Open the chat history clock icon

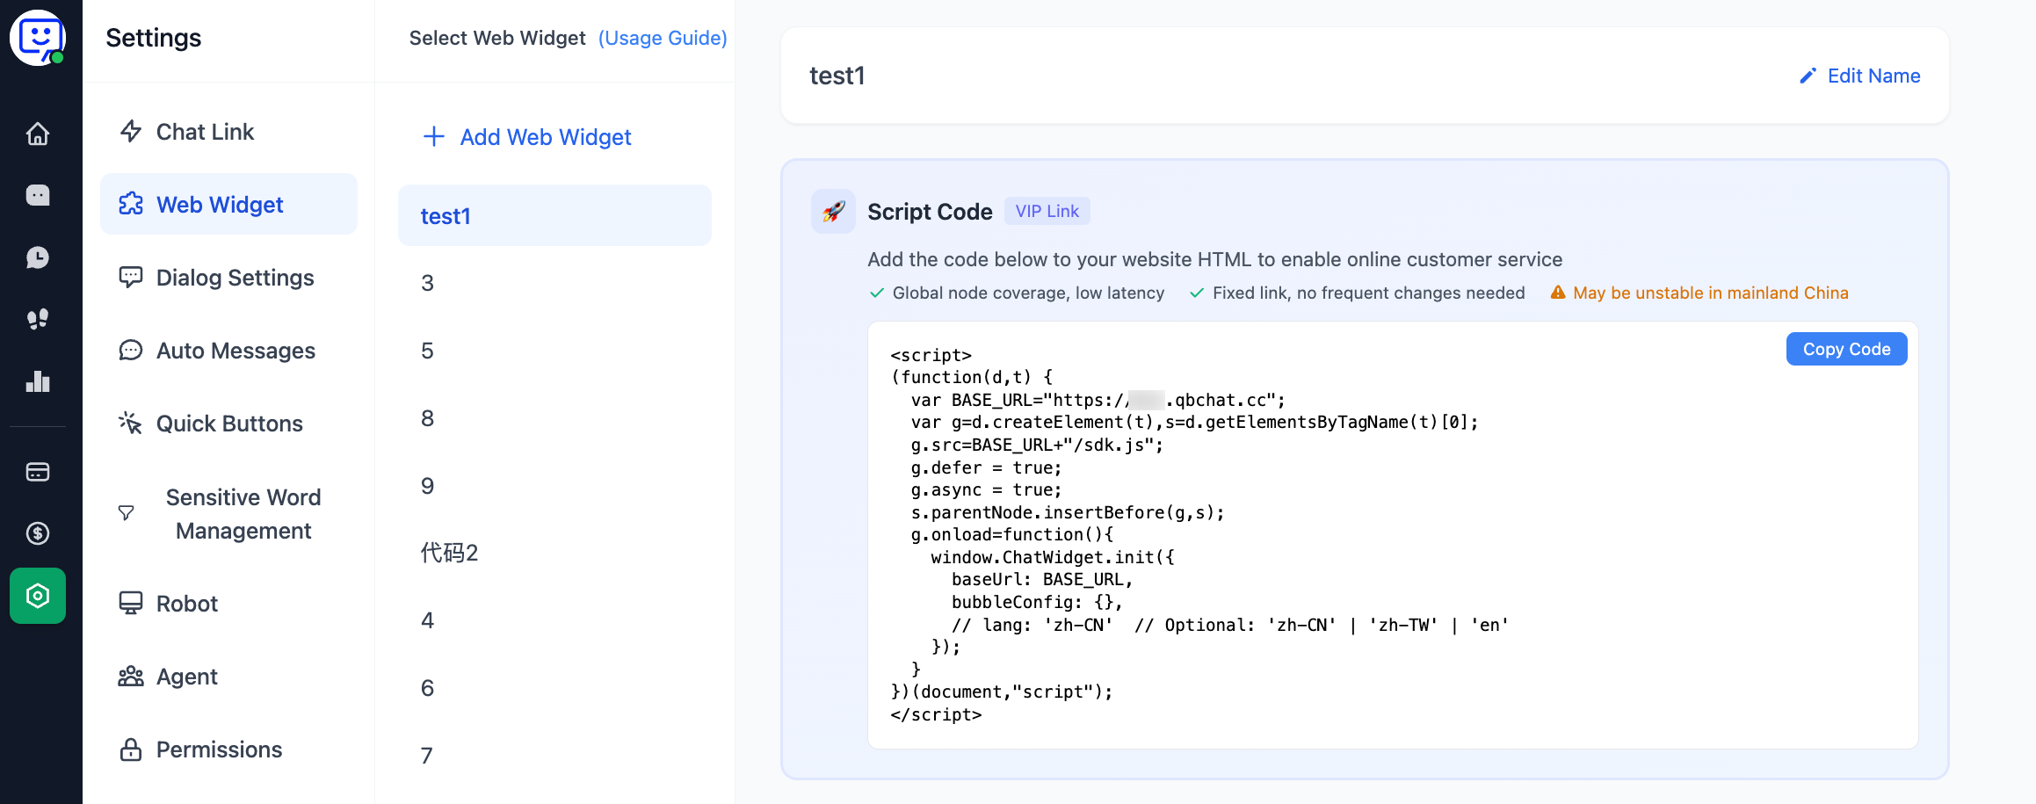tap(38, 257)
